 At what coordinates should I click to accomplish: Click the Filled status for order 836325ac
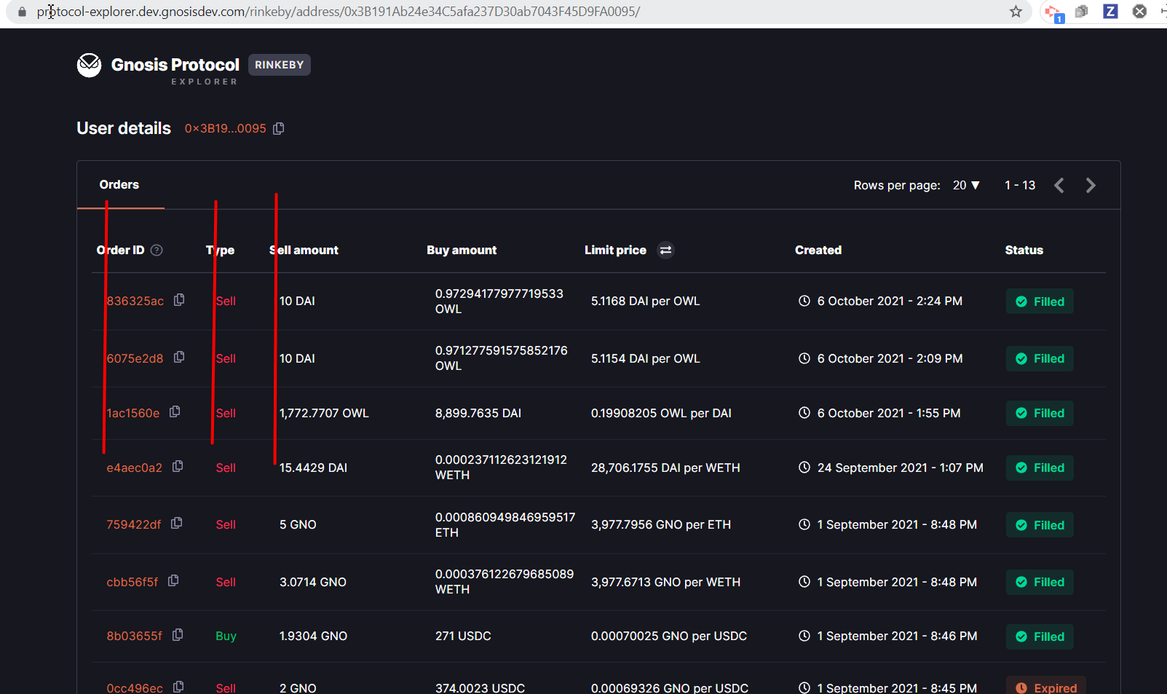pos(1040,301)
